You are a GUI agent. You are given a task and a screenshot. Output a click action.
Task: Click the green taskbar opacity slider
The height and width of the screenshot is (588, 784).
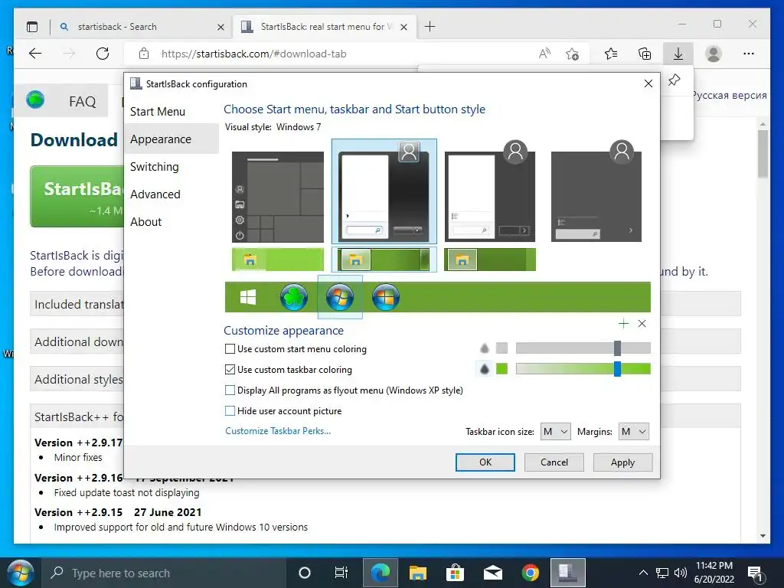tap(583, 369)
